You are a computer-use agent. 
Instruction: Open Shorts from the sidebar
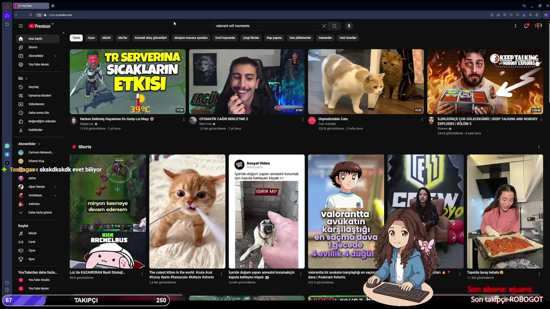click(x=38, y=47)
